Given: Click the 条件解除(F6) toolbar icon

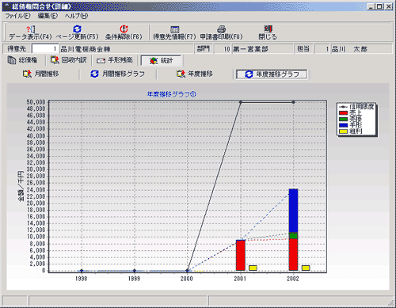Looking at the screenshot, I should click(x=124, y=29).
